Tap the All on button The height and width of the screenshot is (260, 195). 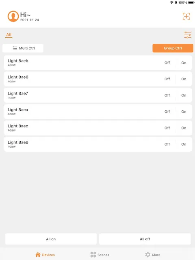pyautogui.click(x=51, y=239)
